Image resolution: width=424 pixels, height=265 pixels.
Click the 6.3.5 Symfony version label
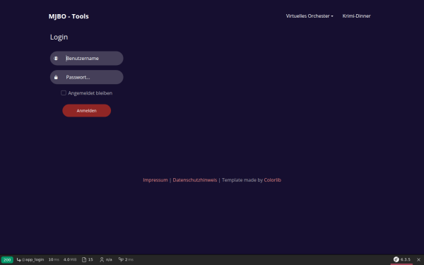pyautogui.click(x=406, y=259)
